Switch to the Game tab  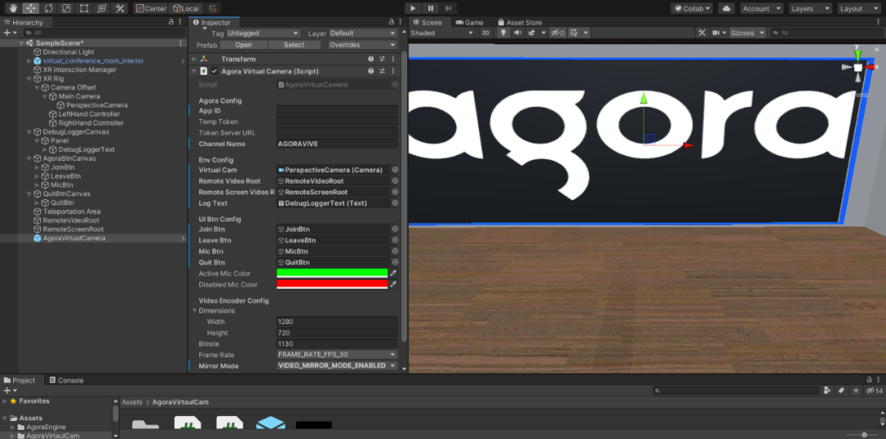[470, 23]
